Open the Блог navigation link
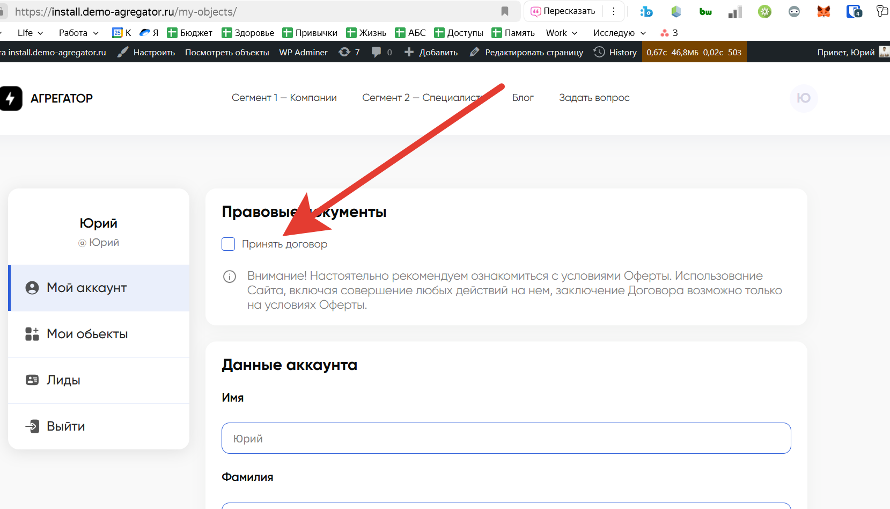Screen dimensions: 890x509 click(x=523, y=98)
